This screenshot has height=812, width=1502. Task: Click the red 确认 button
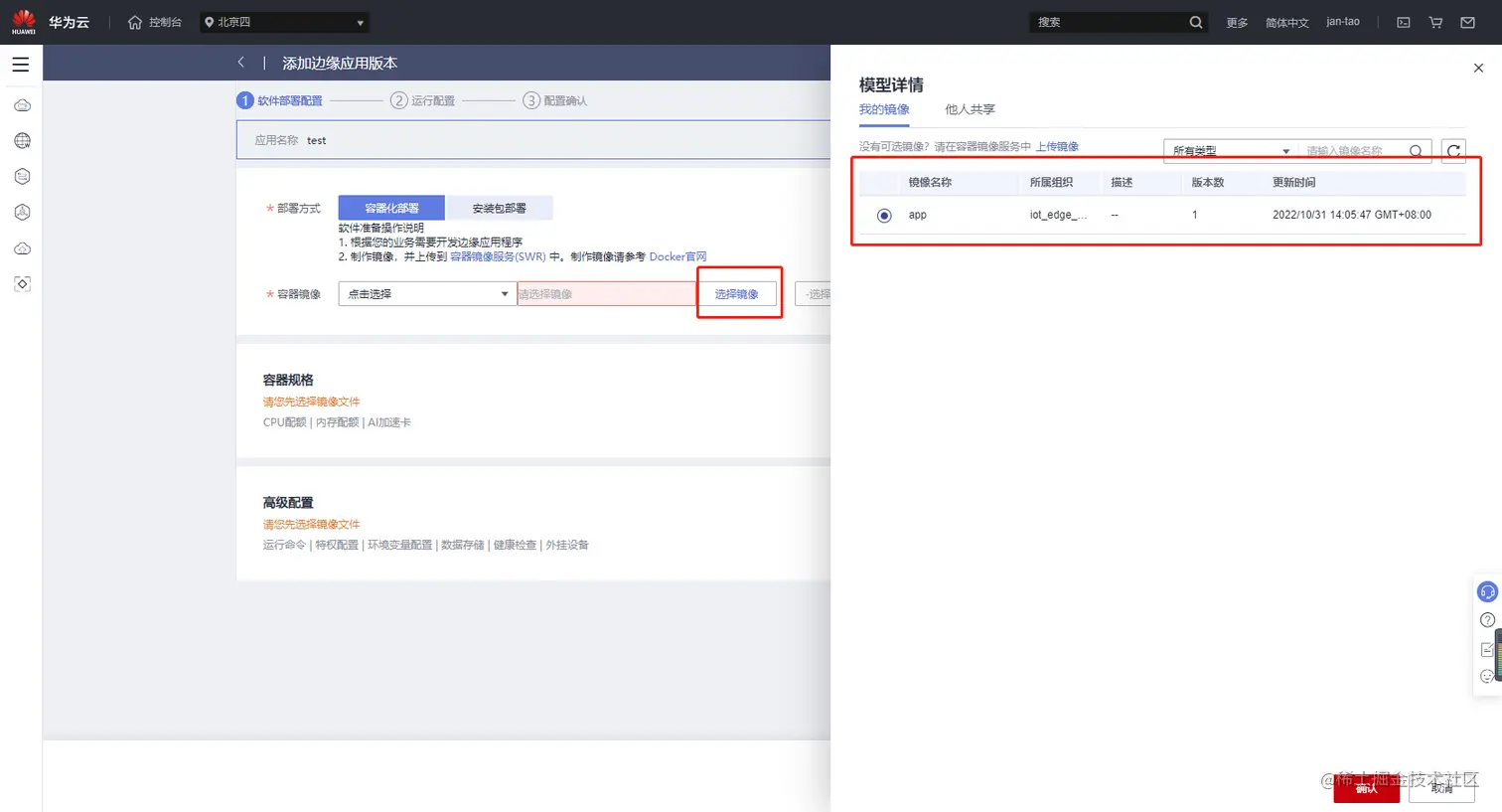pyautogui.click(x=1367, y=788)
